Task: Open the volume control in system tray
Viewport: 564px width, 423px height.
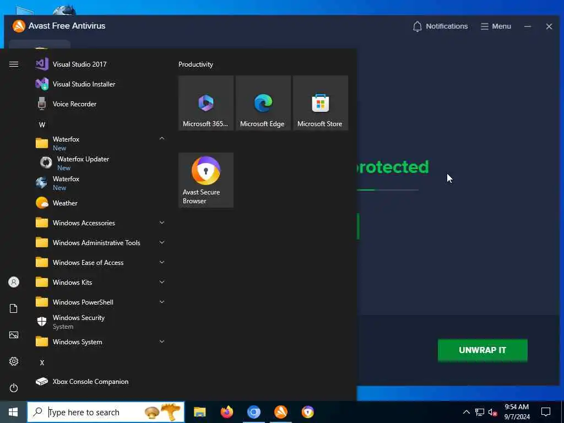Action: pos(492,412)
